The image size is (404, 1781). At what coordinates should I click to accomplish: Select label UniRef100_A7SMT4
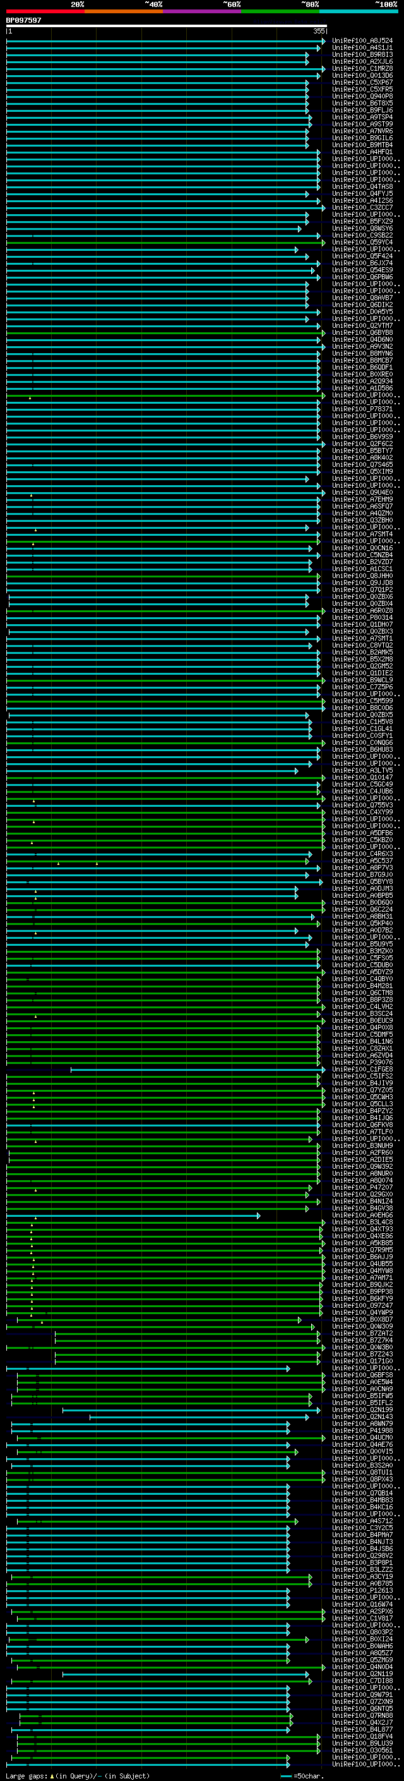tap(362, 534)
